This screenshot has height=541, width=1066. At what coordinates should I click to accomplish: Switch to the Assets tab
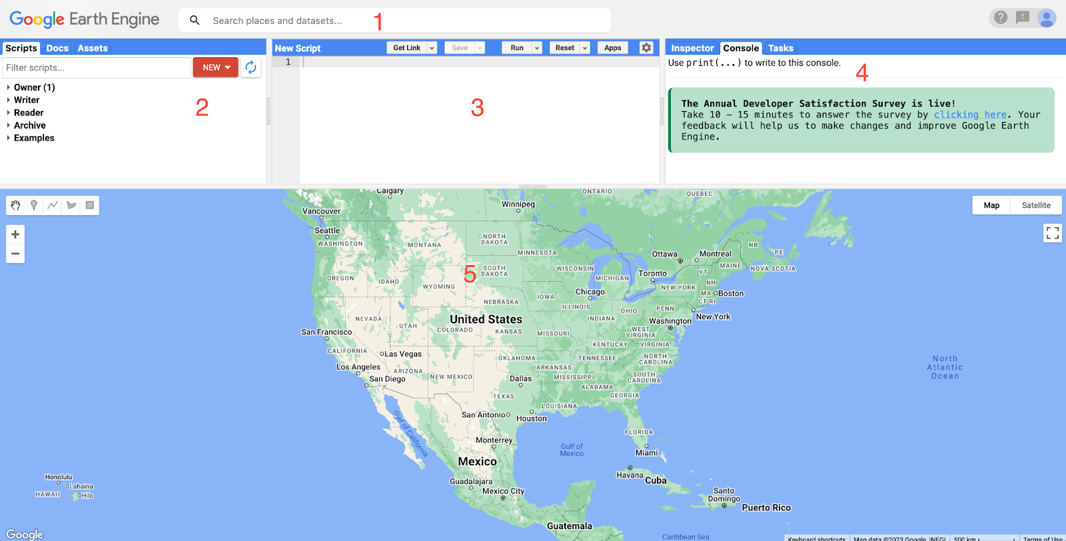[x=93, y=48]
